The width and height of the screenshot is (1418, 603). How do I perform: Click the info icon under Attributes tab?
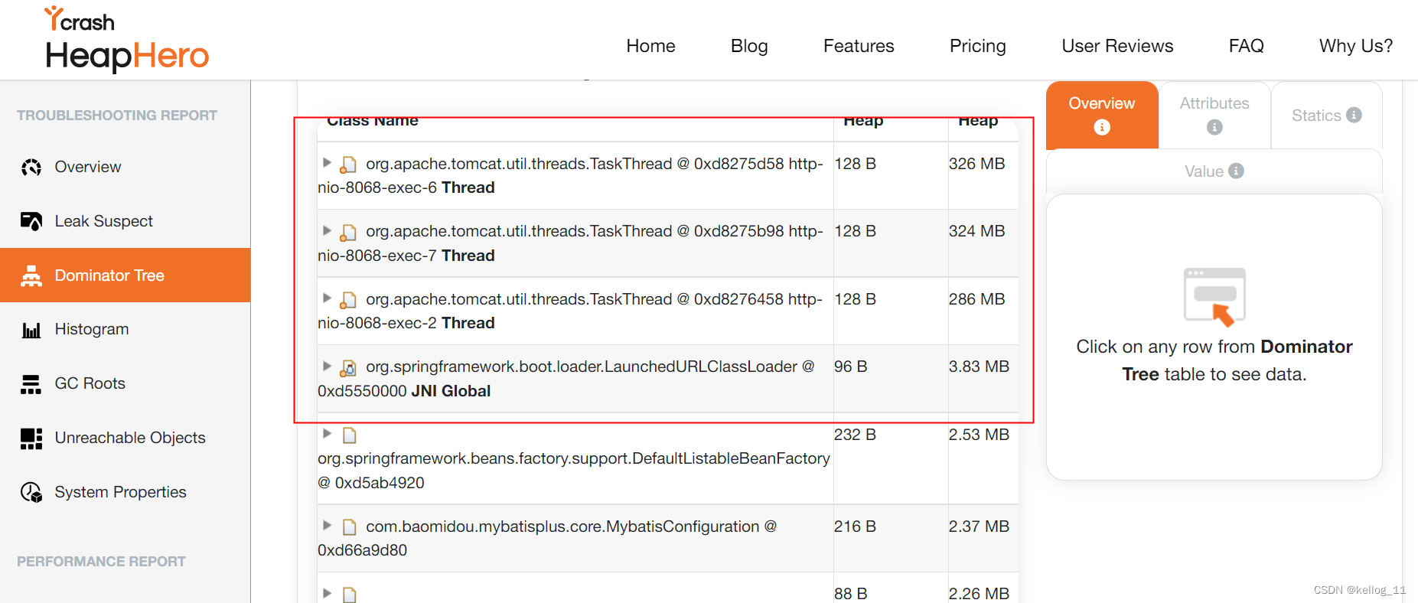[x=1214, y=127]
